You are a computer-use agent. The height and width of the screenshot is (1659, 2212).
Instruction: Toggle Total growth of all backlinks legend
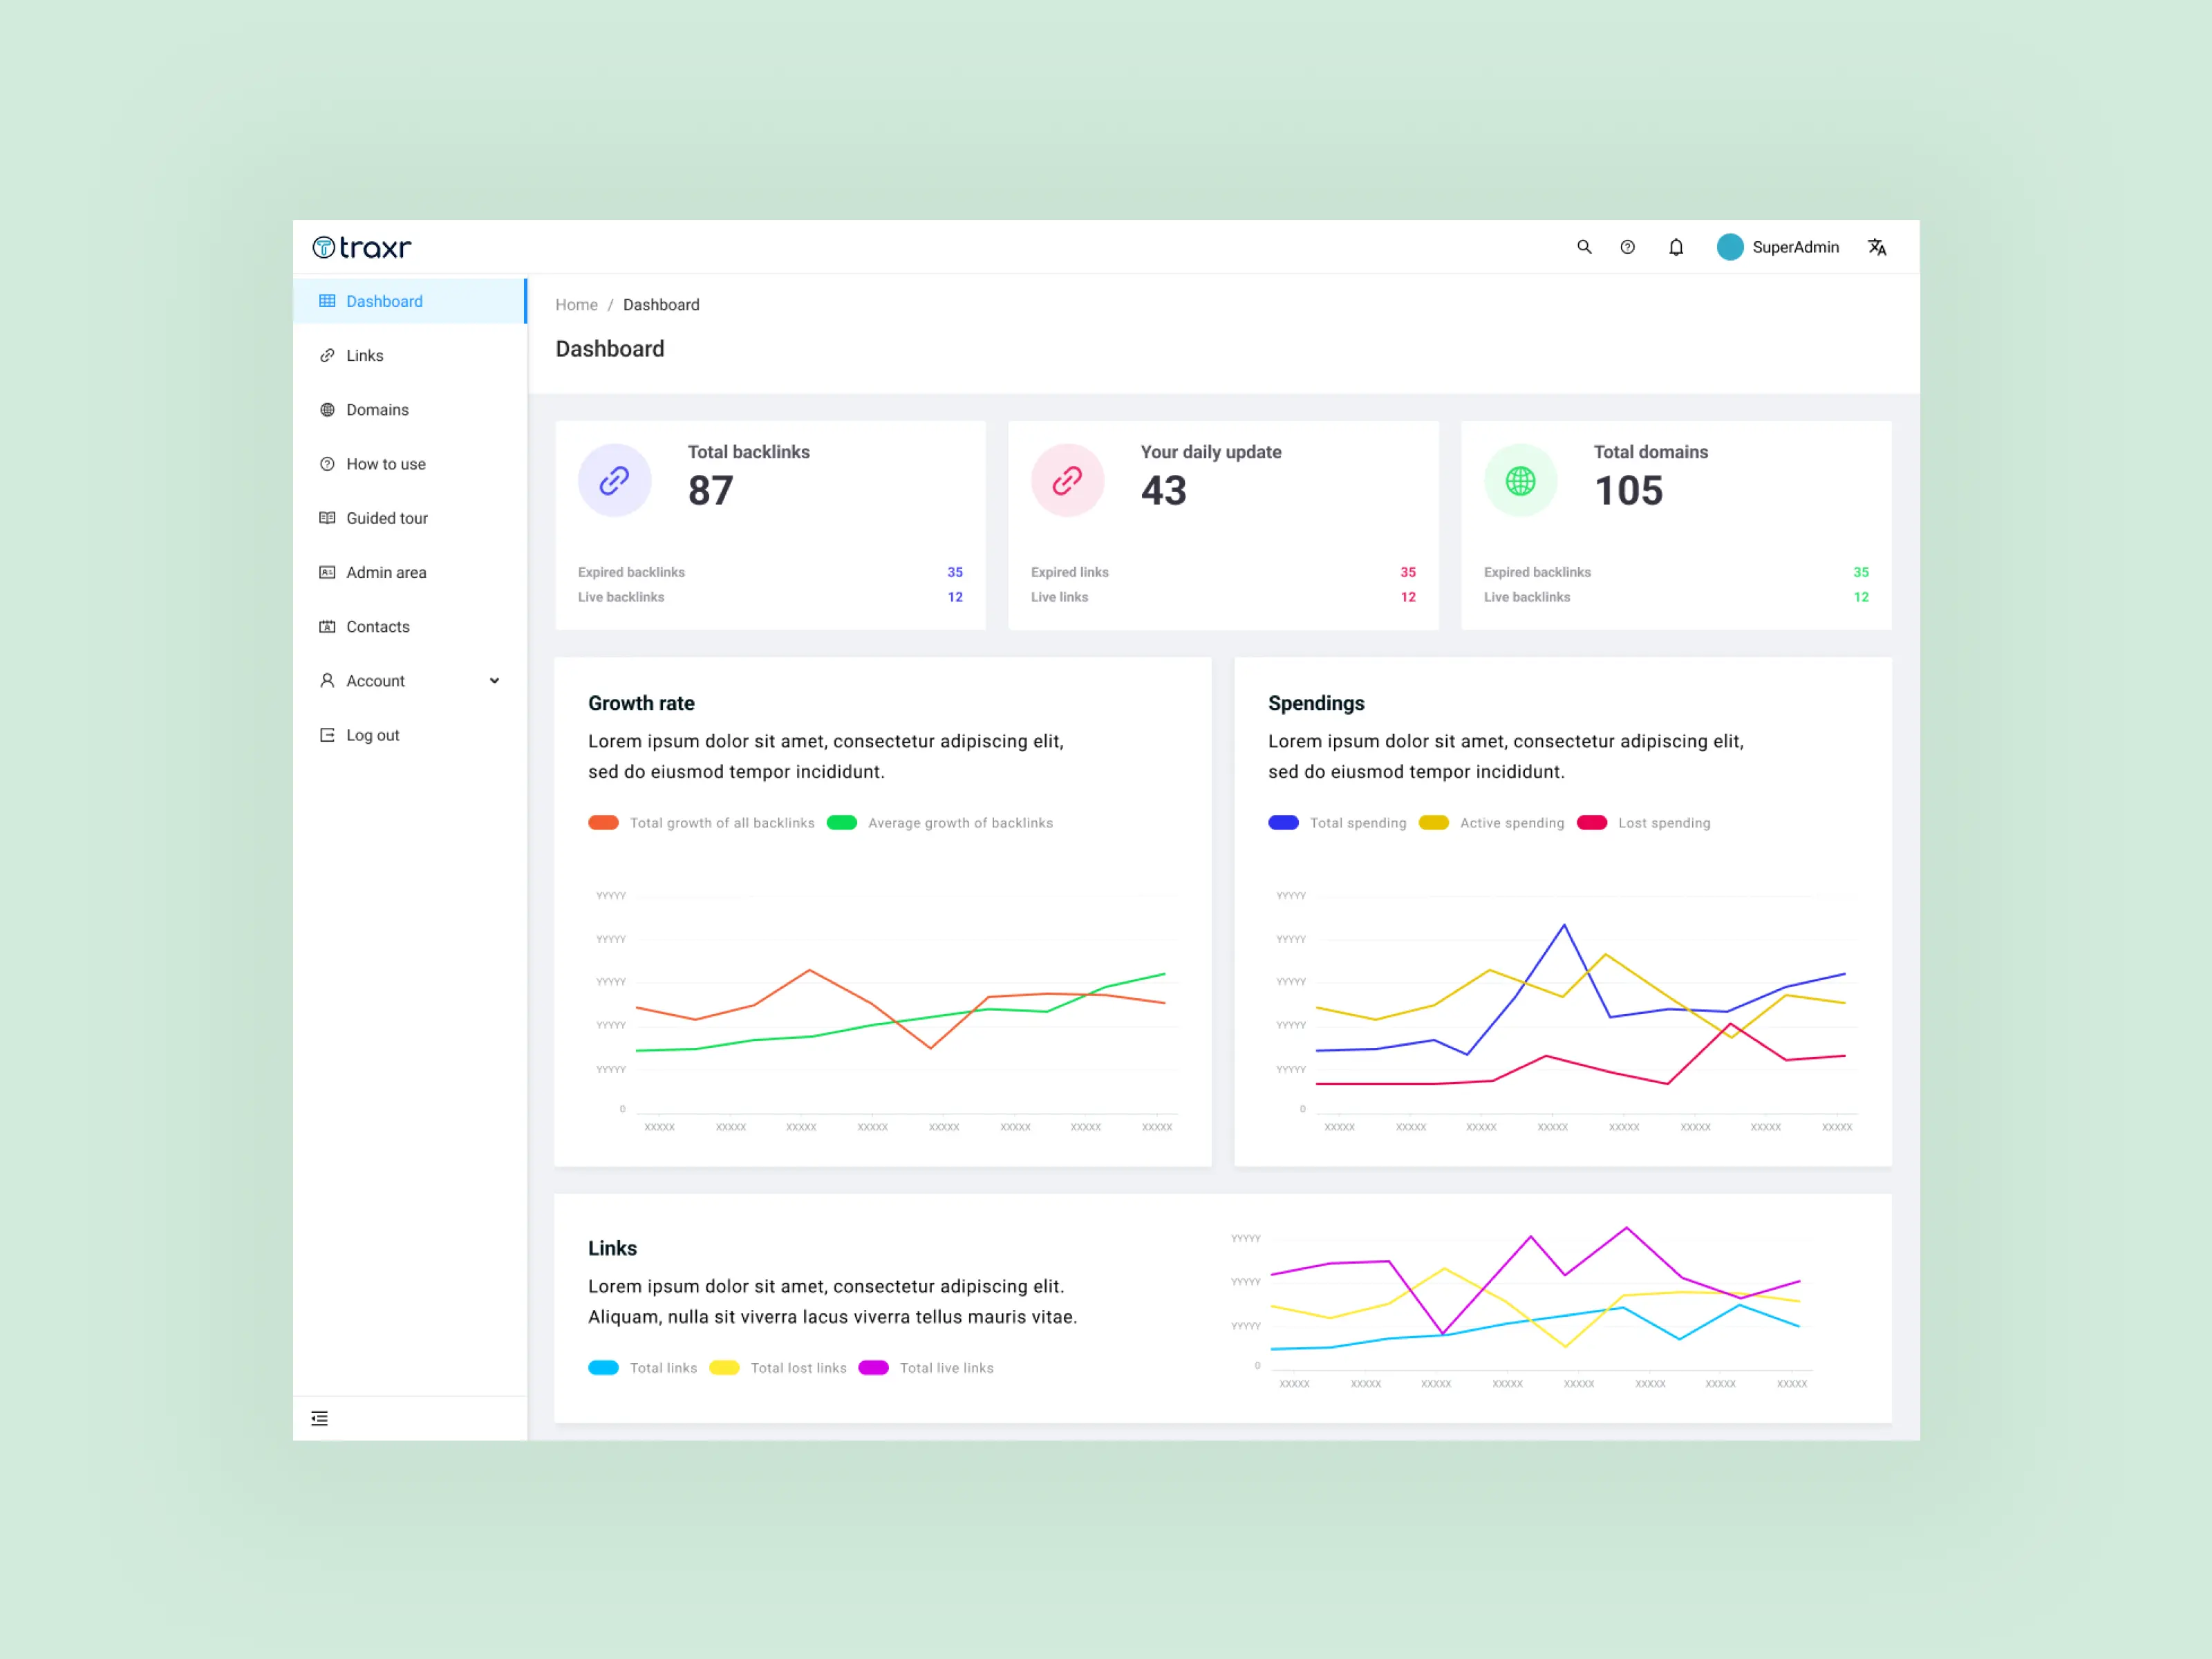[701, 823]
